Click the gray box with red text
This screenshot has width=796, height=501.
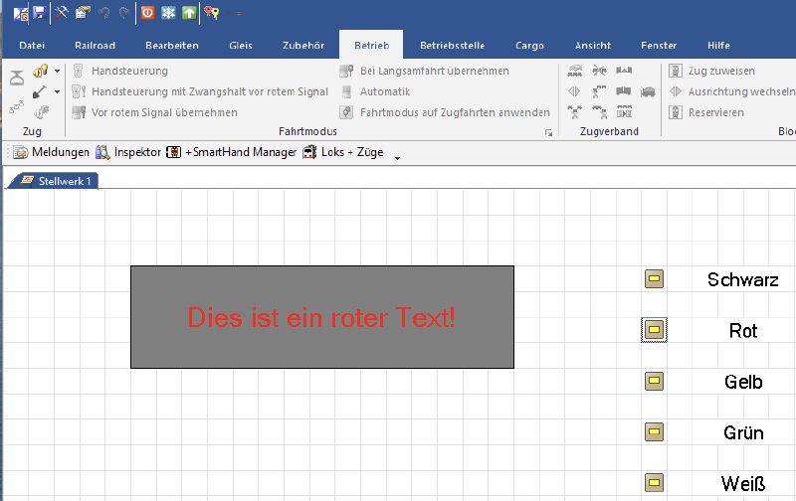pyautogui.click(x=322, y=317)
